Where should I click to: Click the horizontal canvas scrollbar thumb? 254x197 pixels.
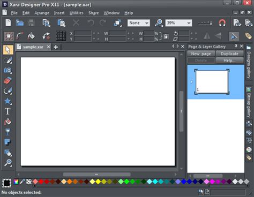pos(96,175)
